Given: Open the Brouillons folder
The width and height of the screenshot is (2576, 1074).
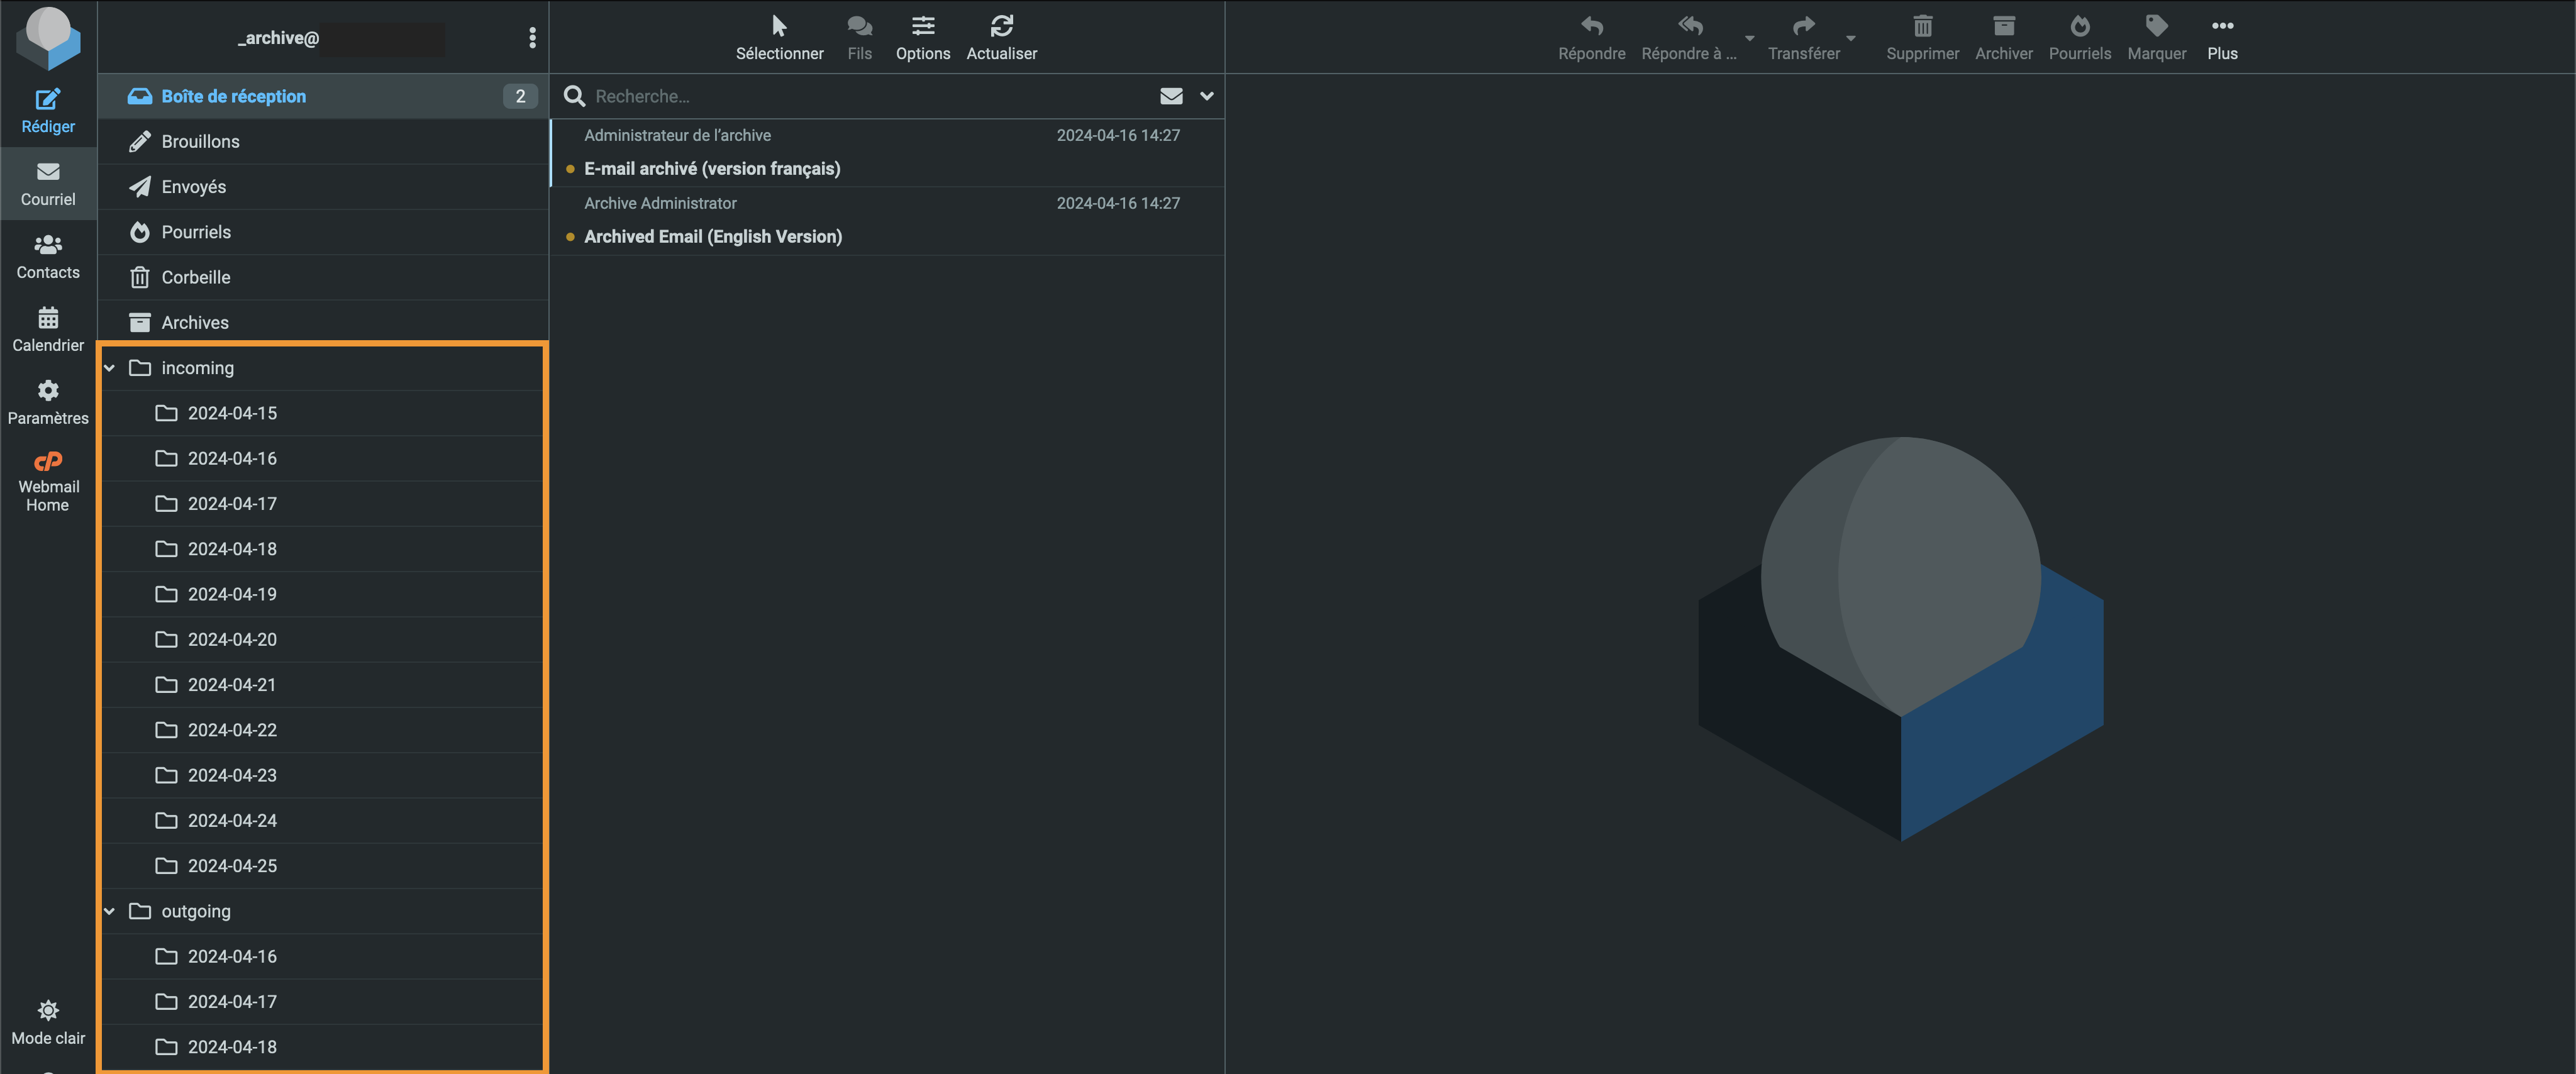Looking at the screenshot, I should (x=323, y=141).
